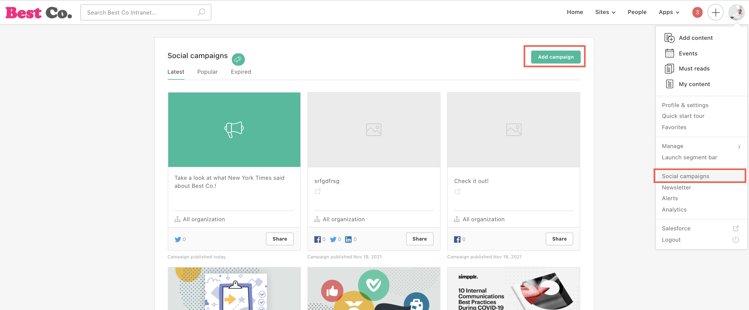Open Profile & settings
The width and height of the screenshot is (749, 310).
pyautogui.click(x=685, y=105)
